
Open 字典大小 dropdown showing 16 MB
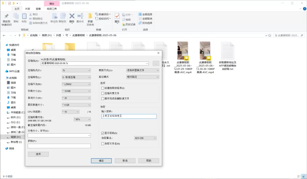click(76, 91)
